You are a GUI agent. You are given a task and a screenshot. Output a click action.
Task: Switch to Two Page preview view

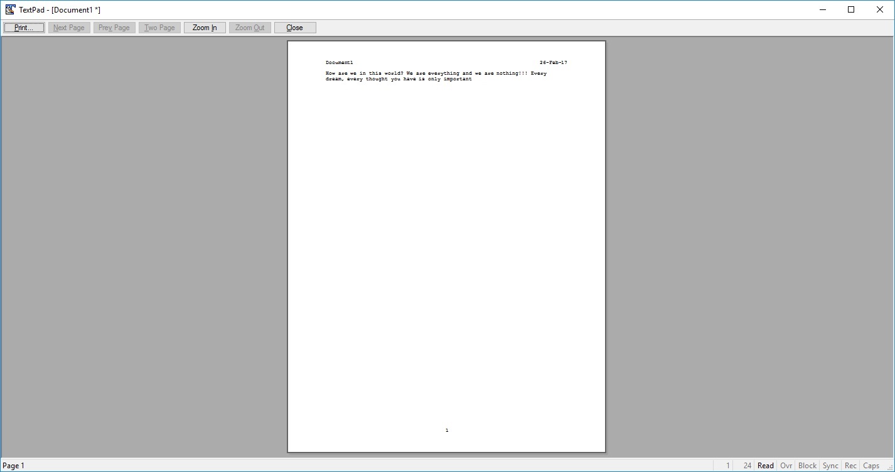[159, 27]
